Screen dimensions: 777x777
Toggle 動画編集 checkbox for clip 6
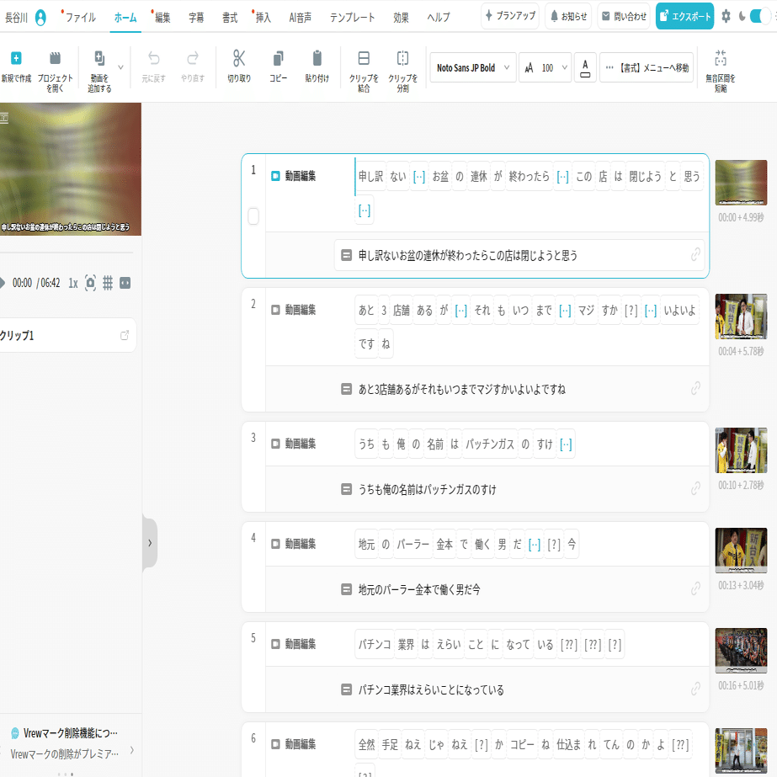click(x=275, y=744)
